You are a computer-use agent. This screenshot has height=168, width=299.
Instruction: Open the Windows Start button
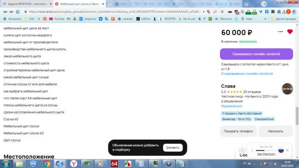pyautogui.click(x=6, y=164)
